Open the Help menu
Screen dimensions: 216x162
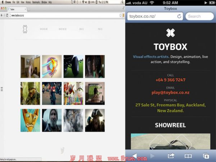click(50, 2)
